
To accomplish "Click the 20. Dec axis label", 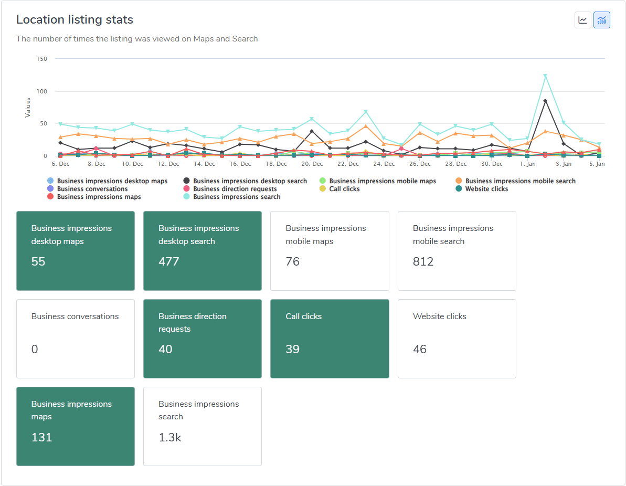I will point(312,164).
